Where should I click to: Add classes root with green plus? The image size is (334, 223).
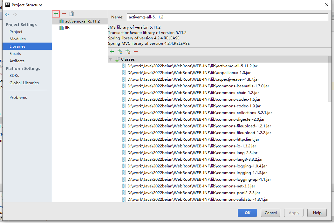112,51
